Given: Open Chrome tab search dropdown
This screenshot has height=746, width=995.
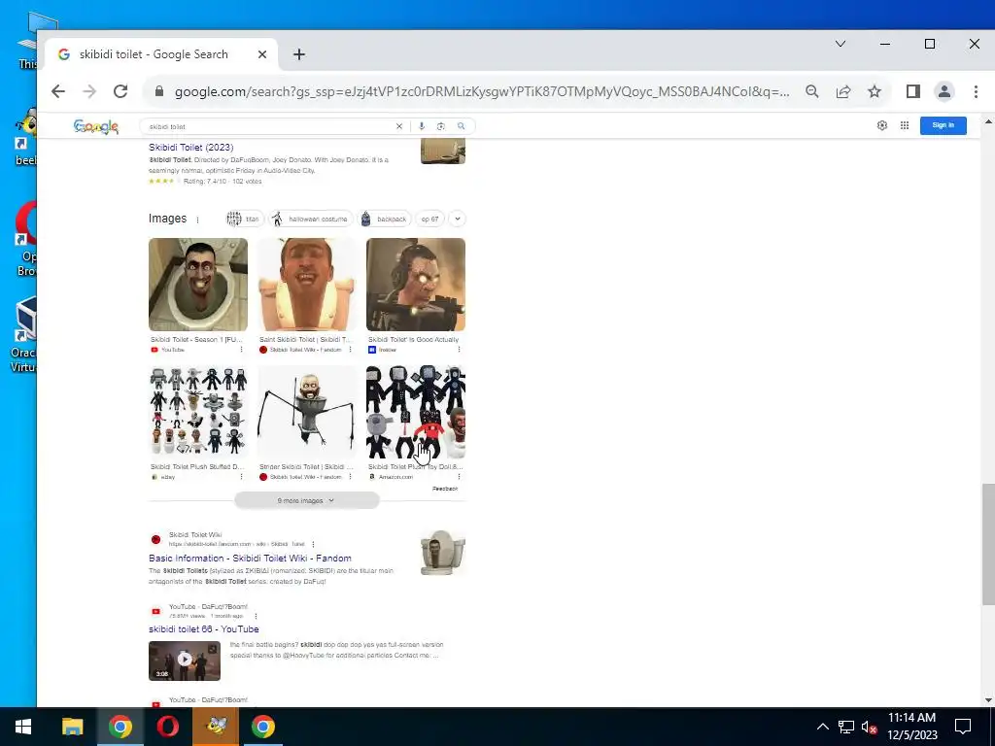Looking at the screenshot, I should click(841, 44).
